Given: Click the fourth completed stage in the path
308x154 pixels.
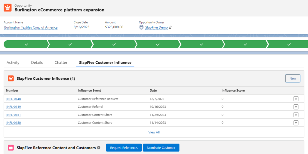Looking at the screenshot, I should (x=158, y=45).
